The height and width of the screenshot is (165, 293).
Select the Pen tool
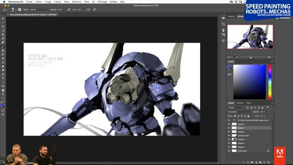tap(3, 74)
